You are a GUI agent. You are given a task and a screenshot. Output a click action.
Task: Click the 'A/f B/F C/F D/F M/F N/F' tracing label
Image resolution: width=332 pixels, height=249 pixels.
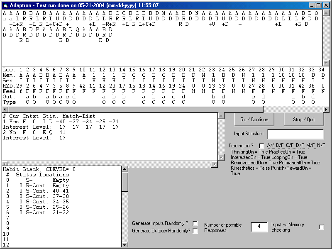[x=296, y=145]
